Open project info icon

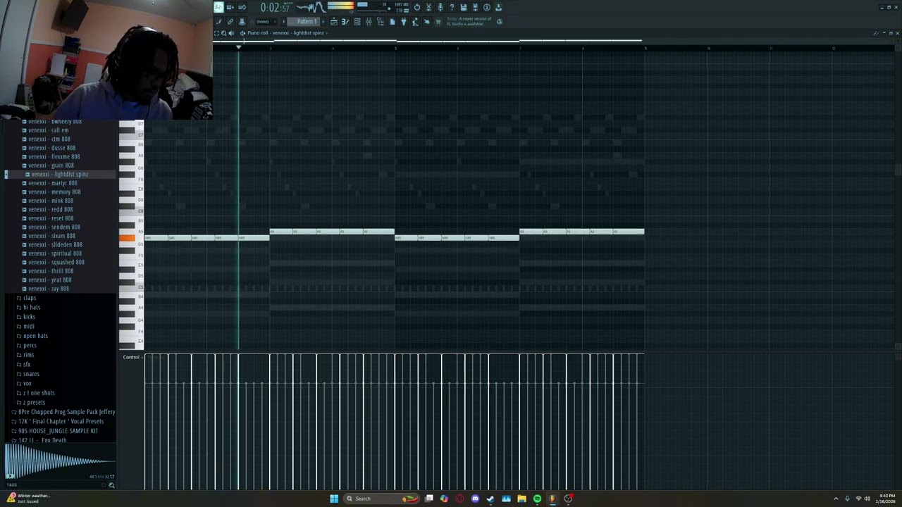(486, 7)
